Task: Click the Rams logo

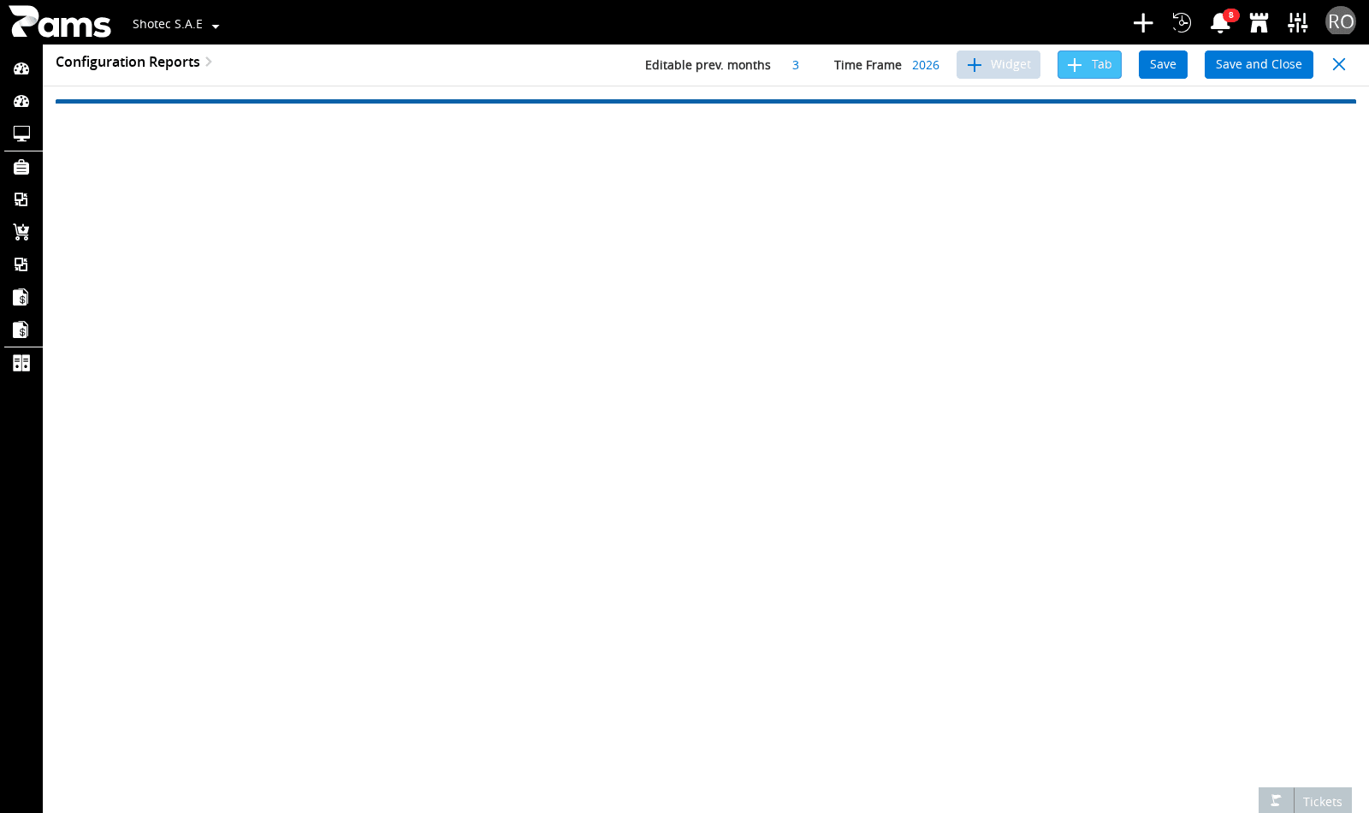Action: point(60,22)
